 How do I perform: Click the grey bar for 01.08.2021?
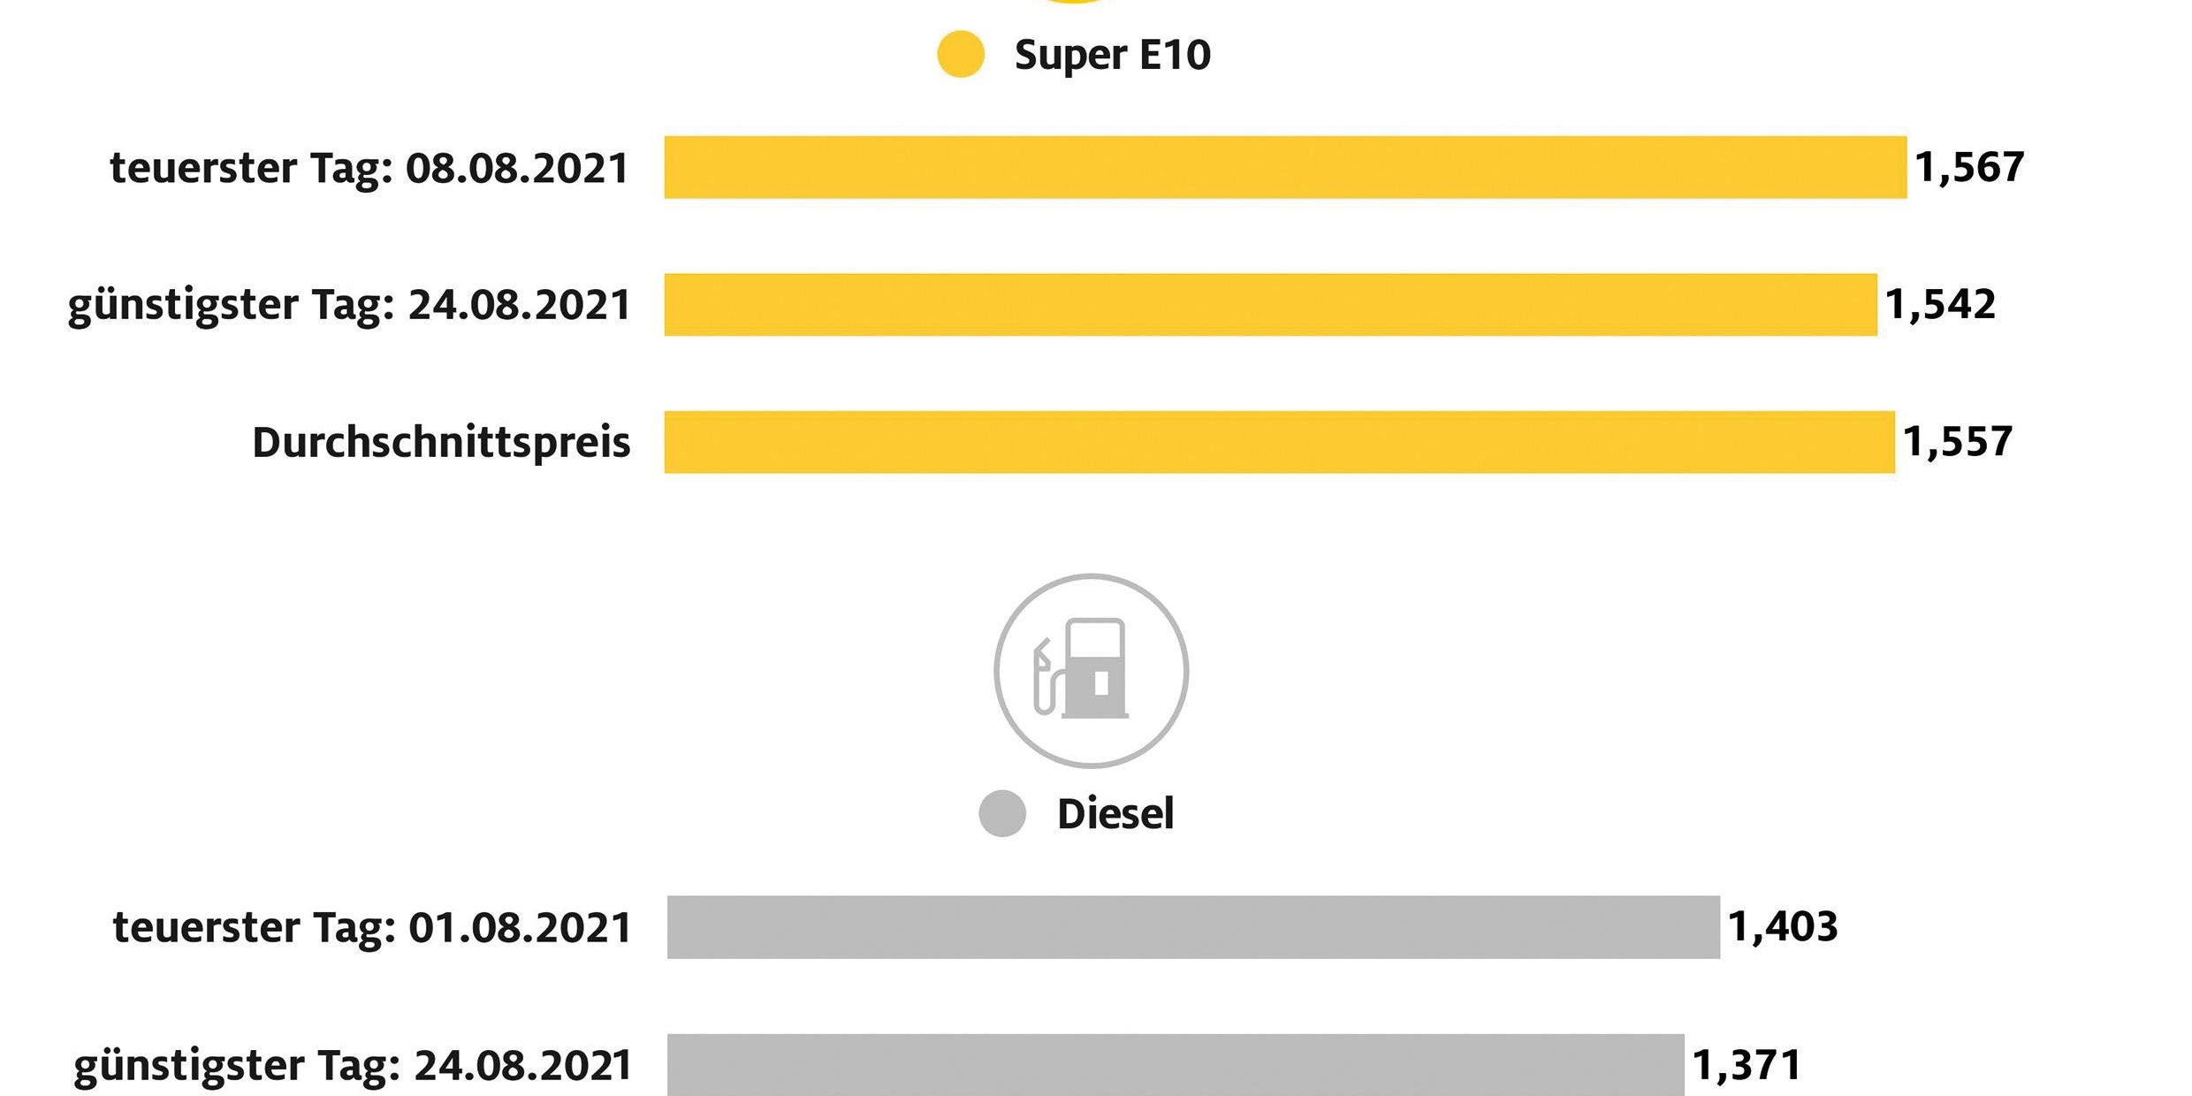[x=1193, y=927]
